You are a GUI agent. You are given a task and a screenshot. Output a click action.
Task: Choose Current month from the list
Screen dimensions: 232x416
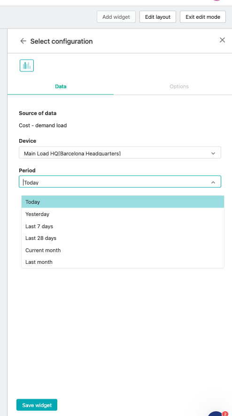[x=123, y=250]
